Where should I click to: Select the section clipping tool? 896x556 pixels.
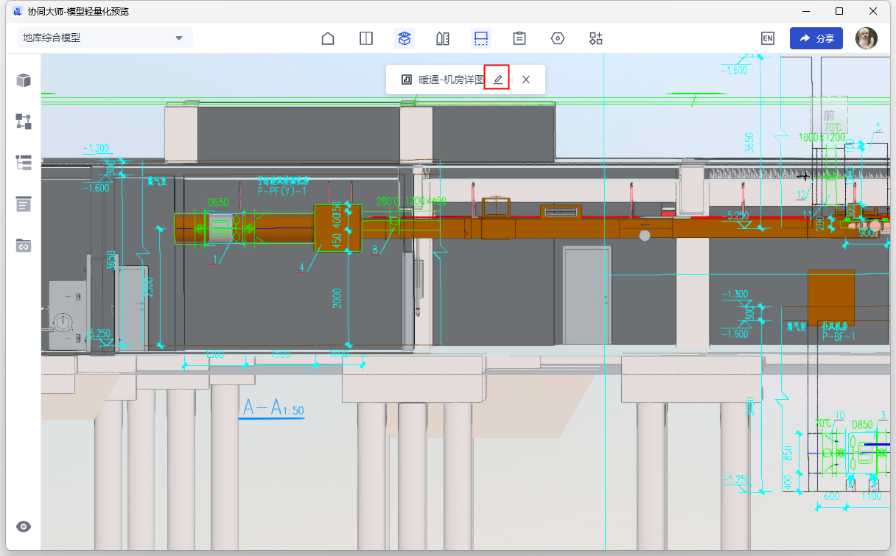[481, 39]
